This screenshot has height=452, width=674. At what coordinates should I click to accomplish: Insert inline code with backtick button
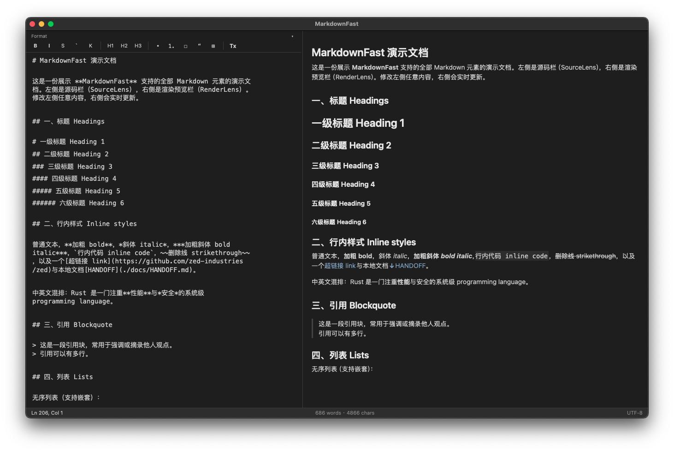pyautogui.click(x=77, y=46)
